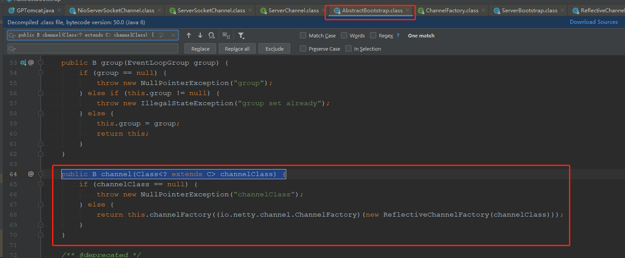Viewport: 625px width, 258px height.
Task: Click the regex help question mark
Action: point(398,35)
